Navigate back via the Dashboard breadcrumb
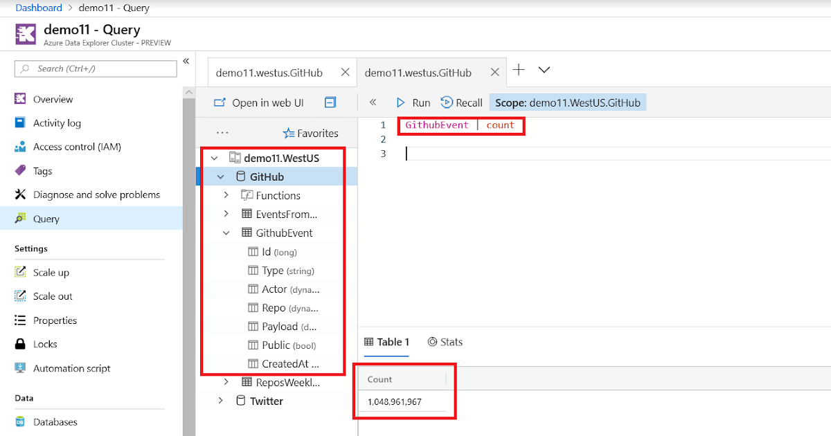The height and width of the screenshot is (436, 831). click(x=39, y=8)
